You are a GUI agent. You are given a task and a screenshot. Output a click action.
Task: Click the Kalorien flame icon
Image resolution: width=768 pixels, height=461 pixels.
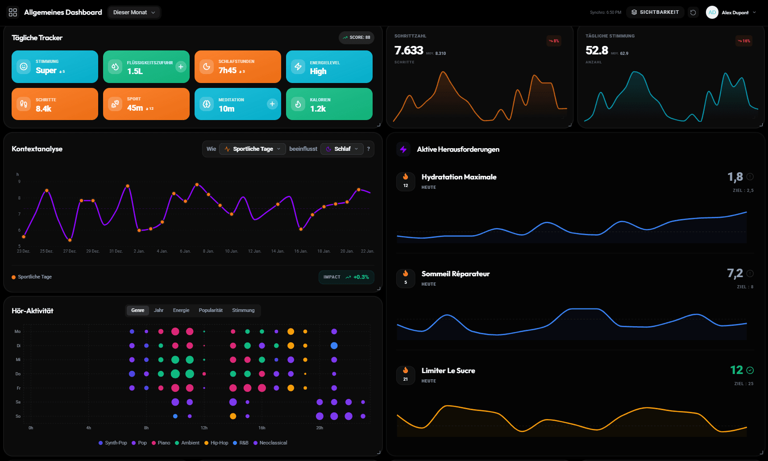(x=298, y=104)
